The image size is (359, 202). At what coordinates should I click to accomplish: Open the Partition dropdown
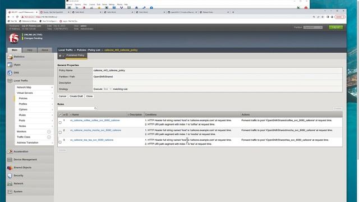(x=313, y=27)
